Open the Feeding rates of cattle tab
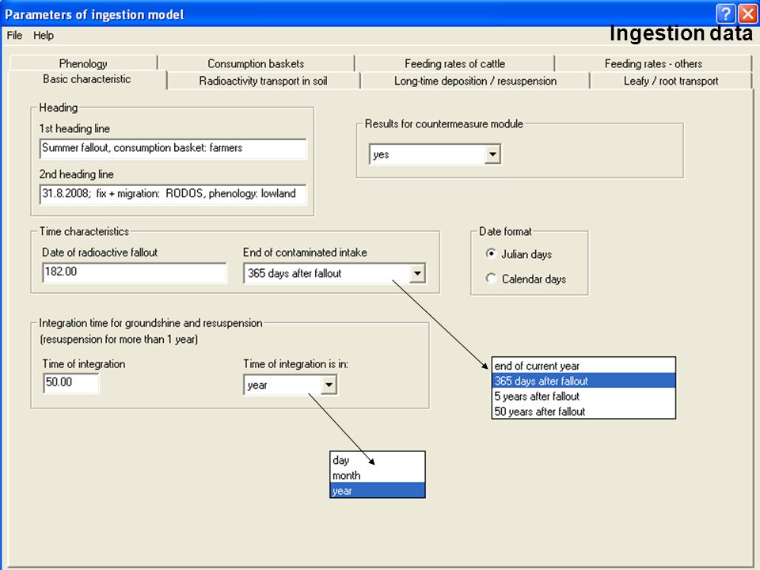The width and height of the screenshot is (760, 570). (454, 63)
